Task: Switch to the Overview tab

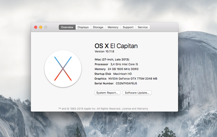Action: coord(67,27)
